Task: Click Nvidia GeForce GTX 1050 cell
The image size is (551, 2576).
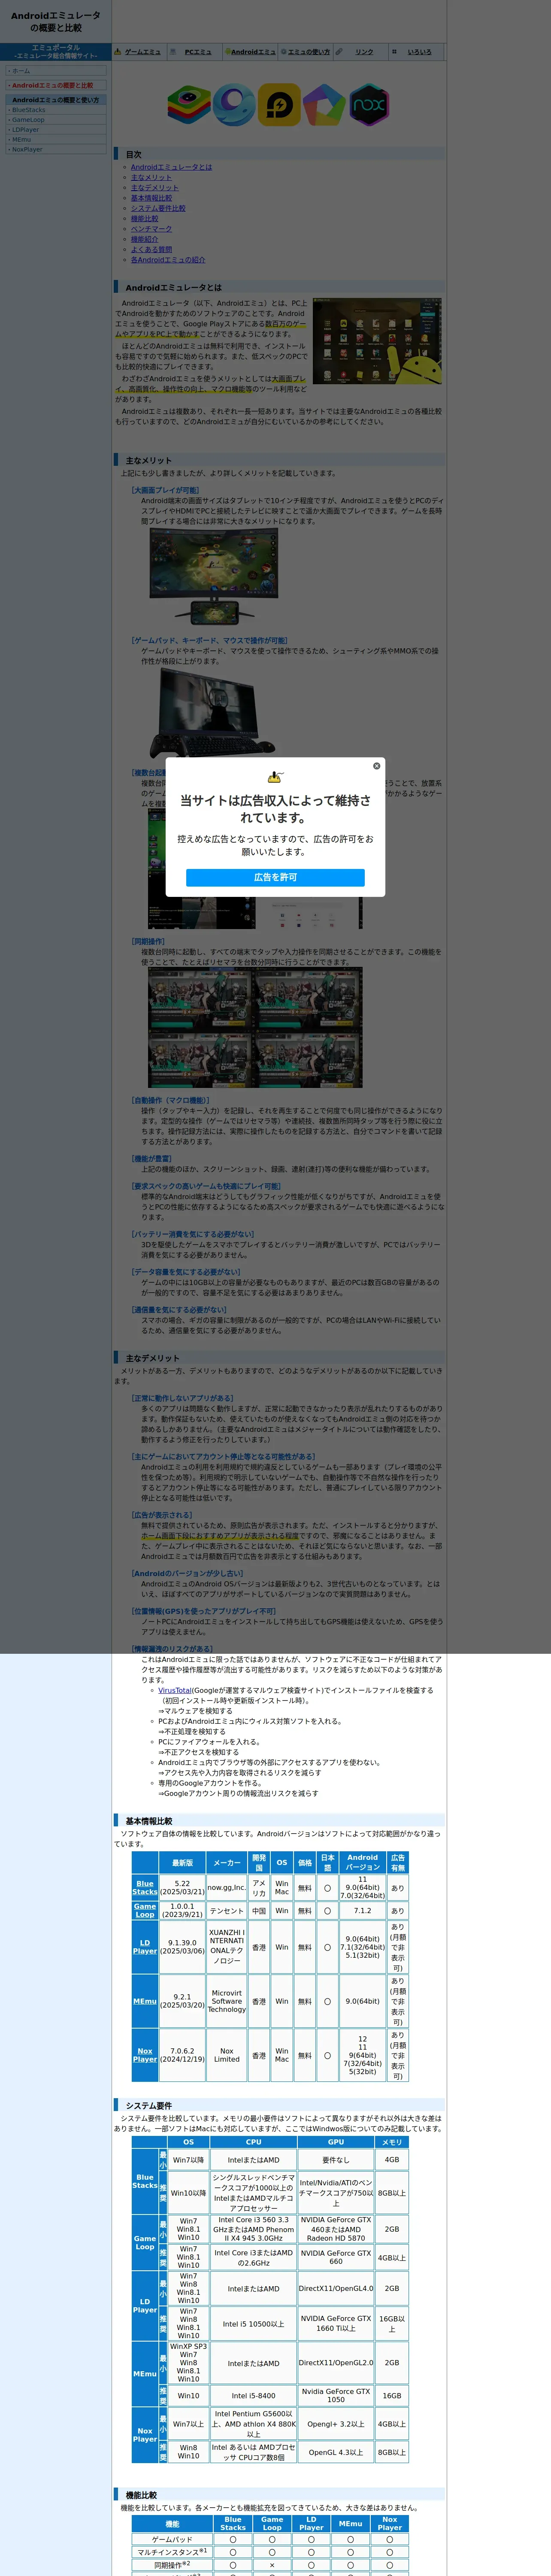Action: click(x=336, y=2396)
